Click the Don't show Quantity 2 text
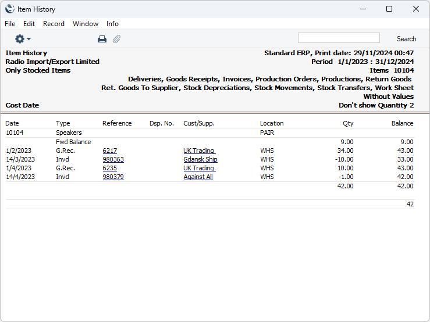Viewport: 430px width, 322px height. click(x=376, y=105)
